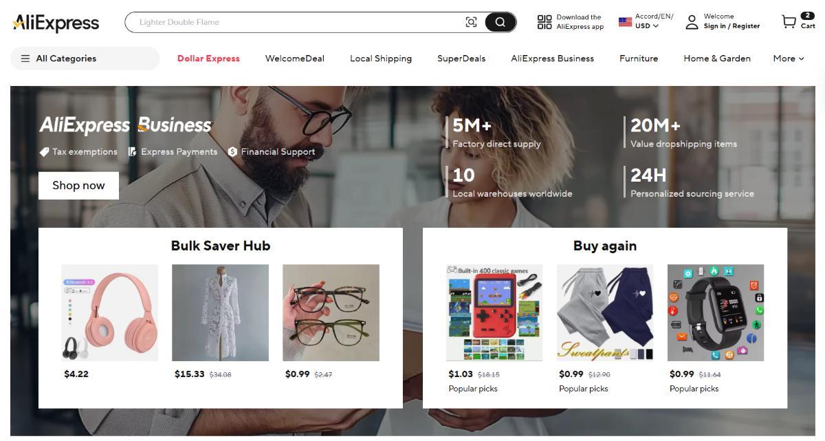825x441 pixels.
Task: Open the shopping cart icon
Action: click(x=789, y=22)
